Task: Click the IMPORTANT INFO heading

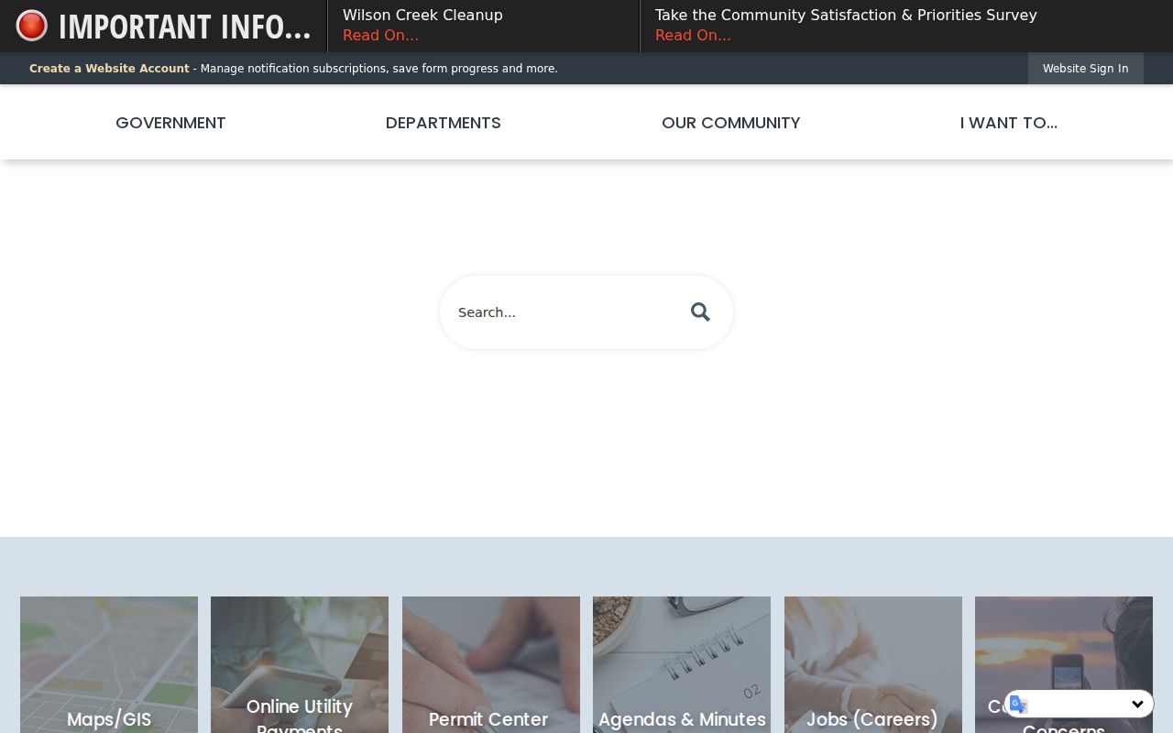Action: click(x=184, y=27)
